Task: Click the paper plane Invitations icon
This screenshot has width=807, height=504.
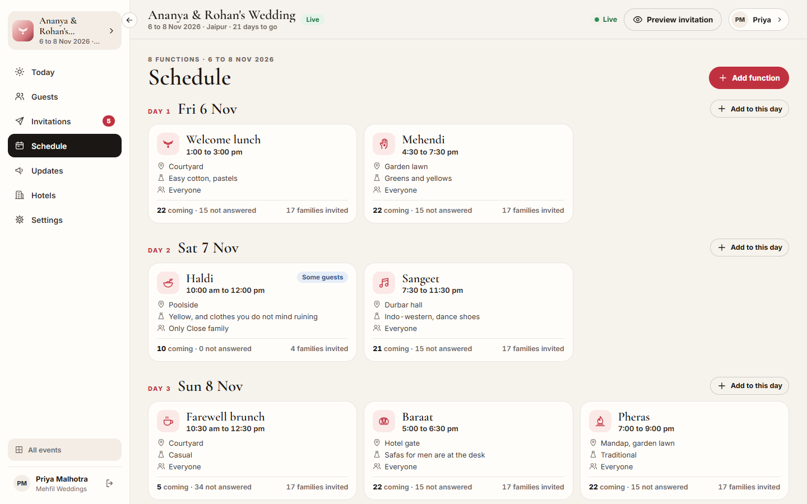Action: point(20,121)
